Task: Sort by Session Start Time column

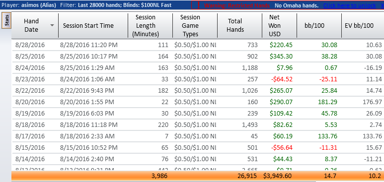Action: [x=93, y=26]
